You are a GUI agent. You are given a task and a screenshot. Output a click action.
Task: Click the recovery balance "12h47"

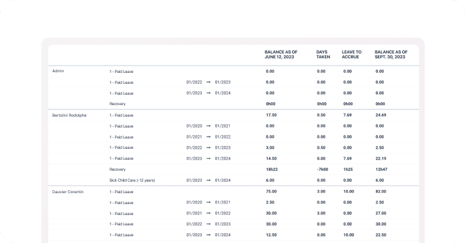coord(381,169)
